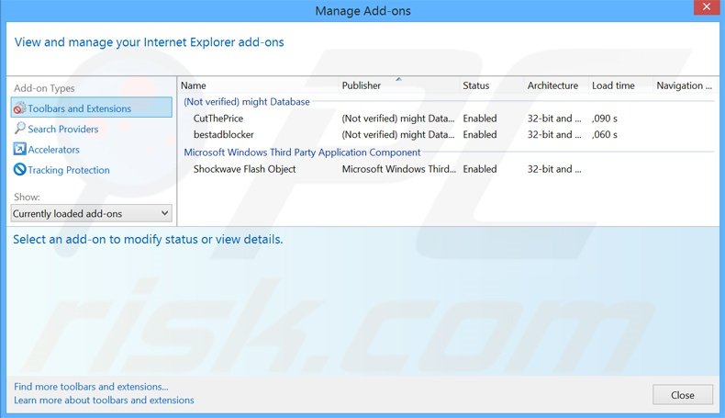The width and height of the screenshot is (725, 418).
Task: Click the Tracking Protection blocked-circle icon
Action: 19,169
